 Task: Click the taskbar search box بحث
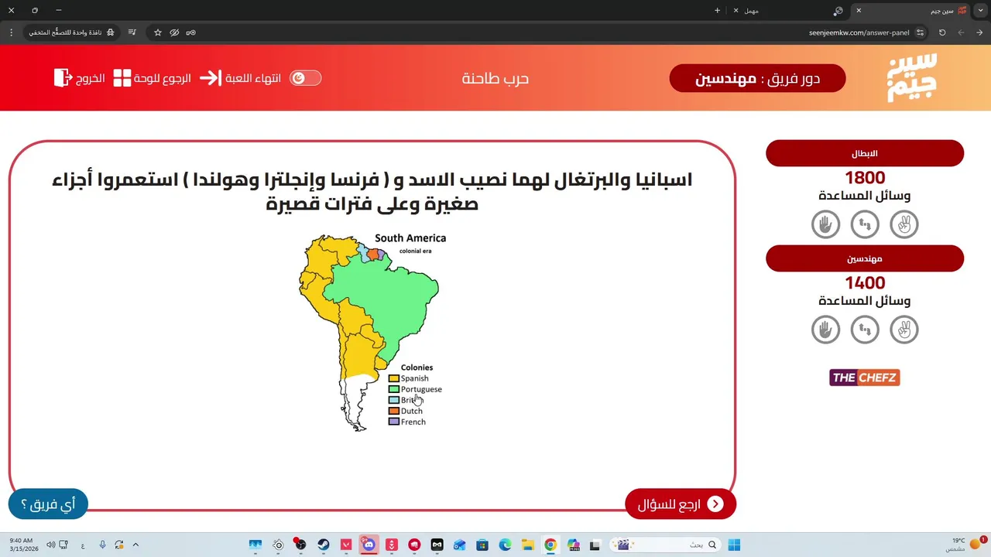pos(666,545)
